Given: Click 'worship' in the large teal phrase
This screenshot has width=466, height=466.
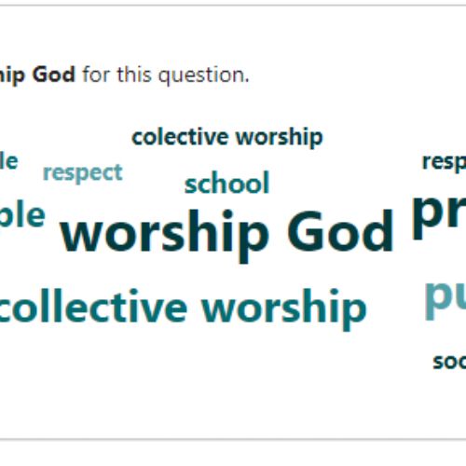Looking at the screenshot, I should click(284, 308).
